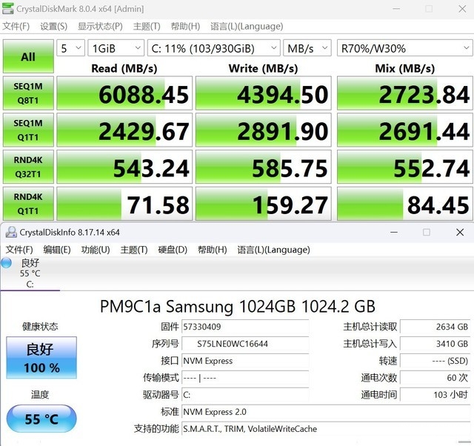Click the SEQ1M Q8T1 write result 4394.50
This screenshot has width=474, height=446.
(264, 93)
